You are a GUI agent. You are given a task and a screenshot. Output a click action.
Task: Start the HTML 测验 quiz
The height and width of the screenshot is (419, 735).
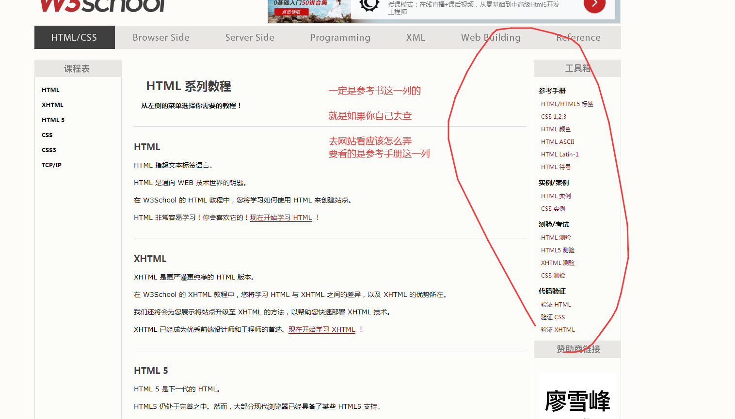pyautogui.click(x=556, y=238)
